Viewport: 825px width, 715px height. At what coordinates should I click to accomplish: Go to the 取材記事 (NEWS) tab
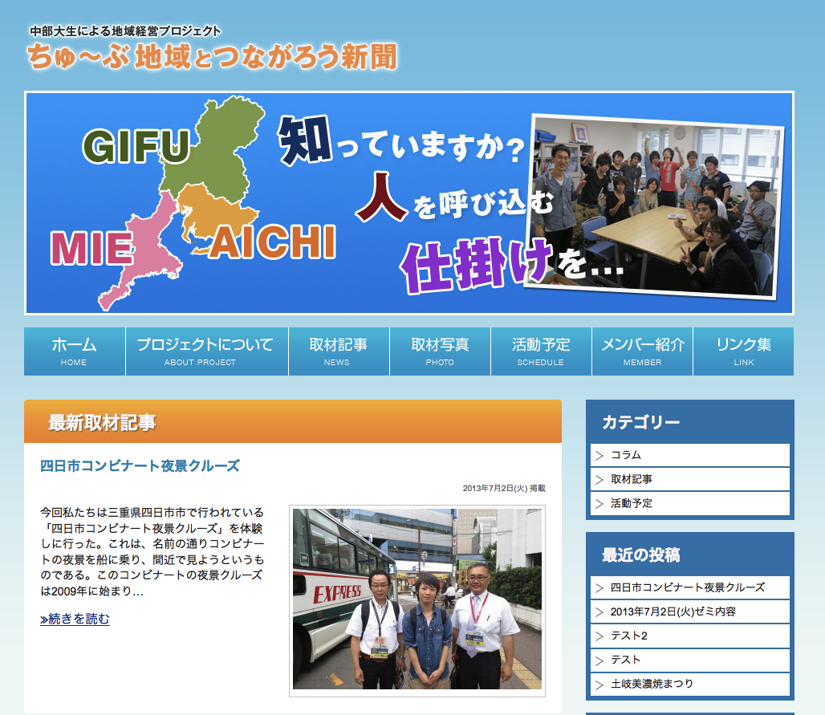pyautogui.click(x=338, y=351)
